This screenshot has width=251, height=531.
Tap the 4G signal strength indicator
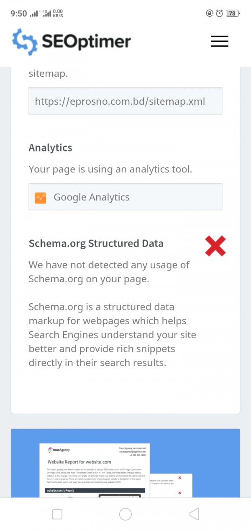(46, 13)
